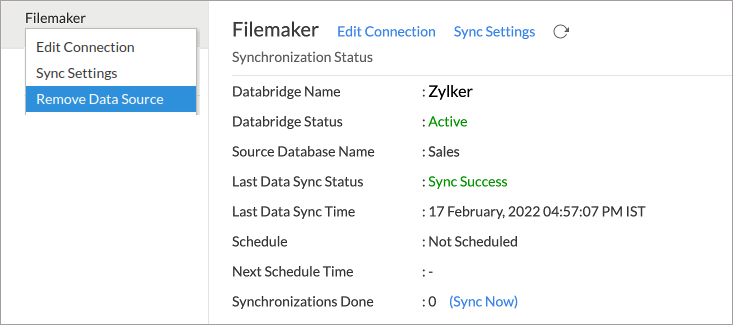Open Sync Settings link beside Filemaker heading
Screen dimensions: 733x325
pyautogui.click(x=494, y=32)
